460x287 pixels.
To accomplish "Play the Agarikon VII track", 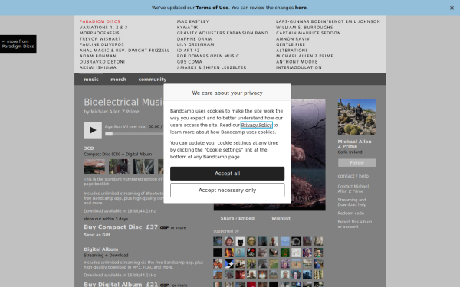I will pyautogui.click(x=93, y=130).
